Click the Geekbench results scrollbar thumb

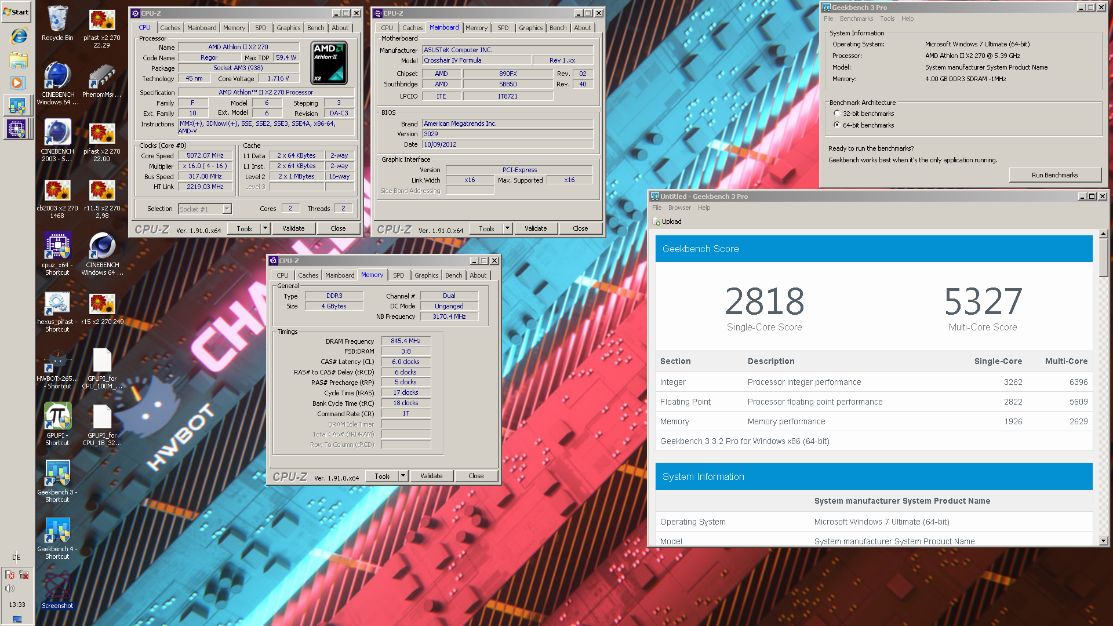point(1103,258)
